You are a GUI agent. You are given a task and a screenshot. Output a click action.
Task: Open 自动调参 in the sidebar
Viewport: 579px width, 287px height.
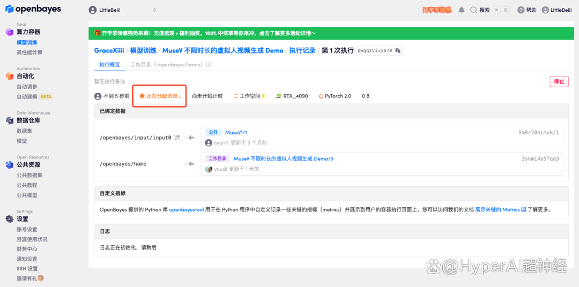pyautogui.click(x=27, y=87)
